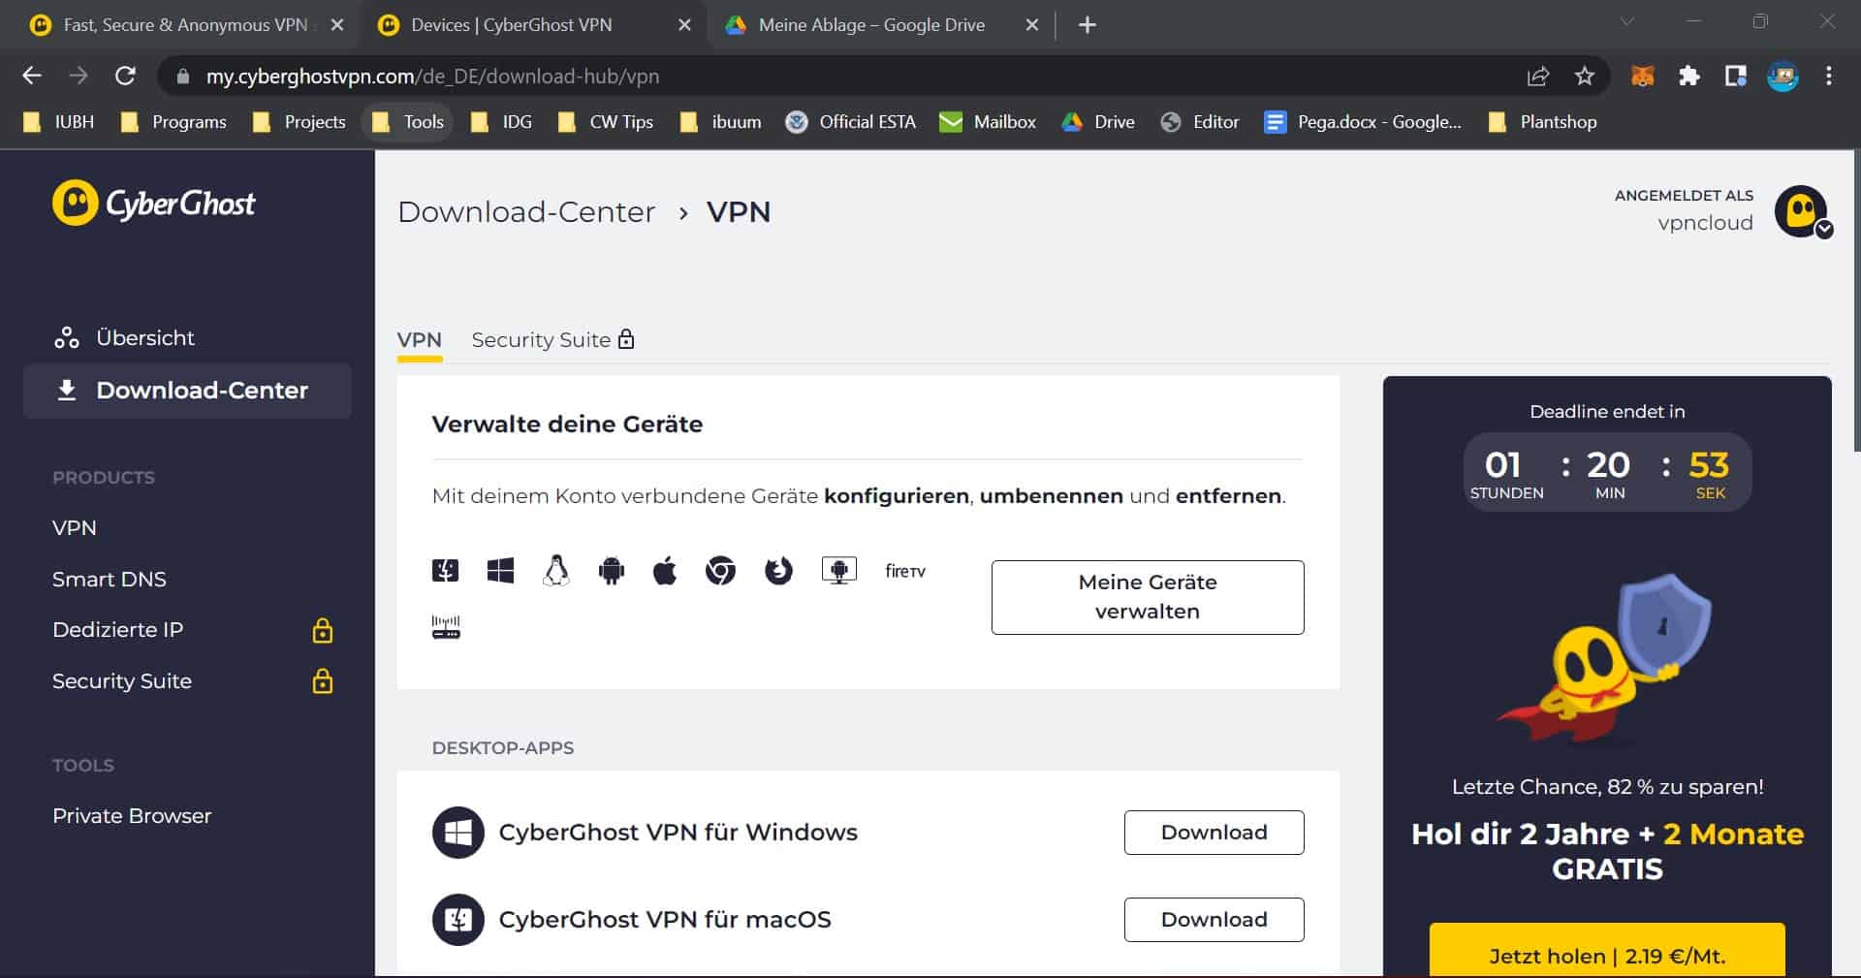The image size is (1861, 978).
Task: Click the Jetzt holen 2.19 €/Mt. button
Action: [1607, 951]
